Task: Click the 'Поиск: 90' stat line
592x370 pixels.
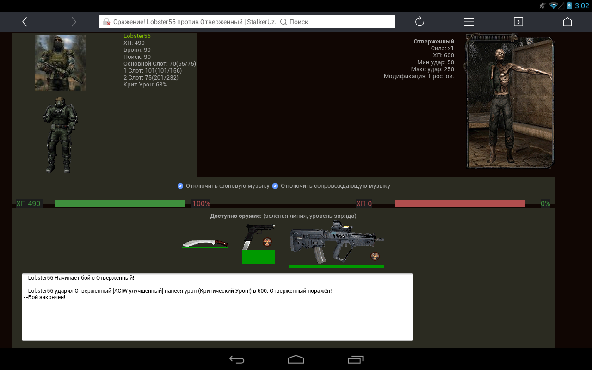Action: (137, 57)
